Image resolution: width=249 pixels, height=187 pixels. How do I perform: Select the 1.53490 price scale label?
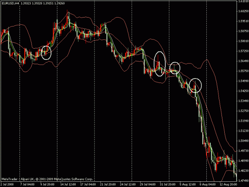coord(243,101)
